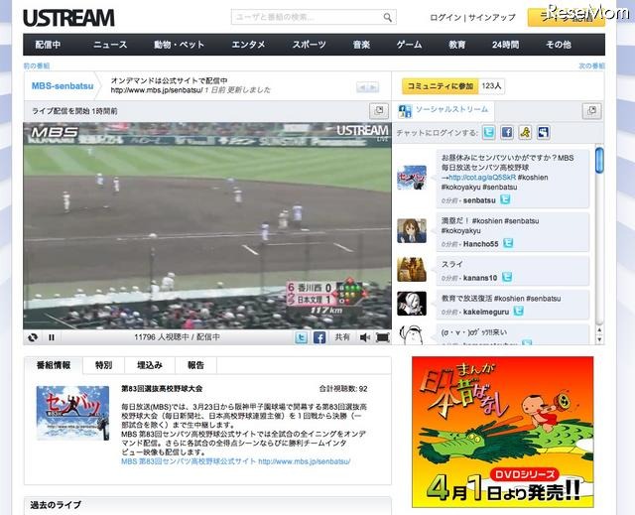
Task: Mute the player volume
Action: coord(364,337)
